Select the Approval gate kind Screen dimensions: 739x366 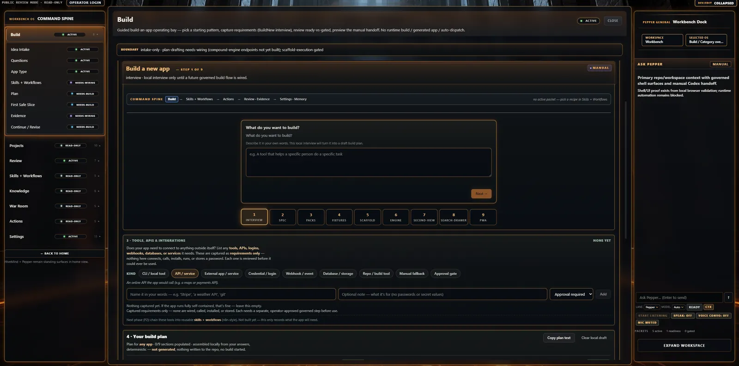[445, 274]
